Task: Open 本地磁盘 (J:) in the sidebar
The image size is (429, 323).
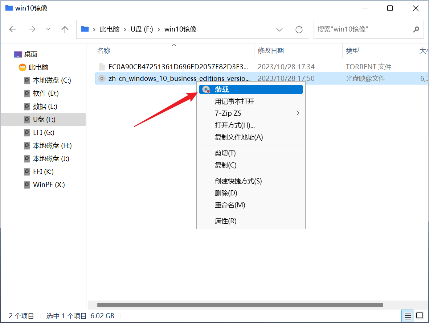Action: (51, 159)
